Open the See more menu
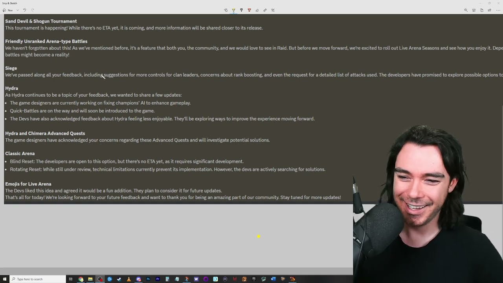This screenshot has height=283, width=503. pyautogui.click(x=498, y=10)
